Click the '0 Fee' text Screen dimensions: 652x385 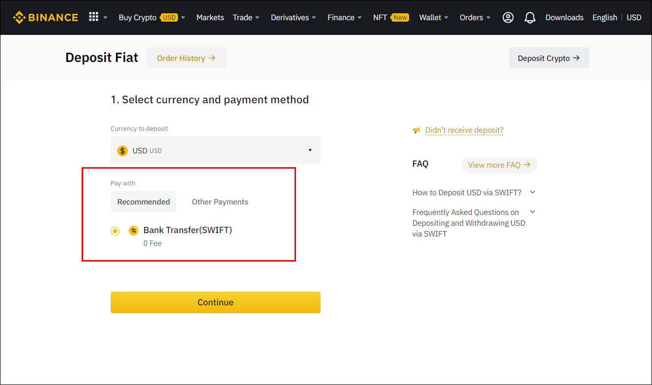coord(152,243)
